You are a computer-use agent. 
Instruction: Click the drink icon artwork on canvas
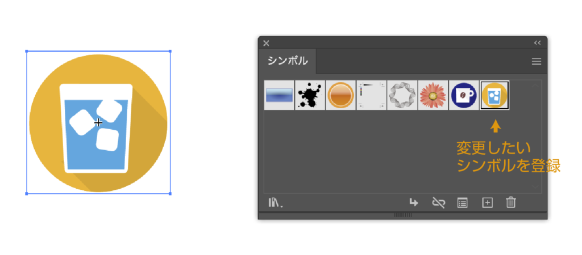pyautogui.click(x=98, y=123)
